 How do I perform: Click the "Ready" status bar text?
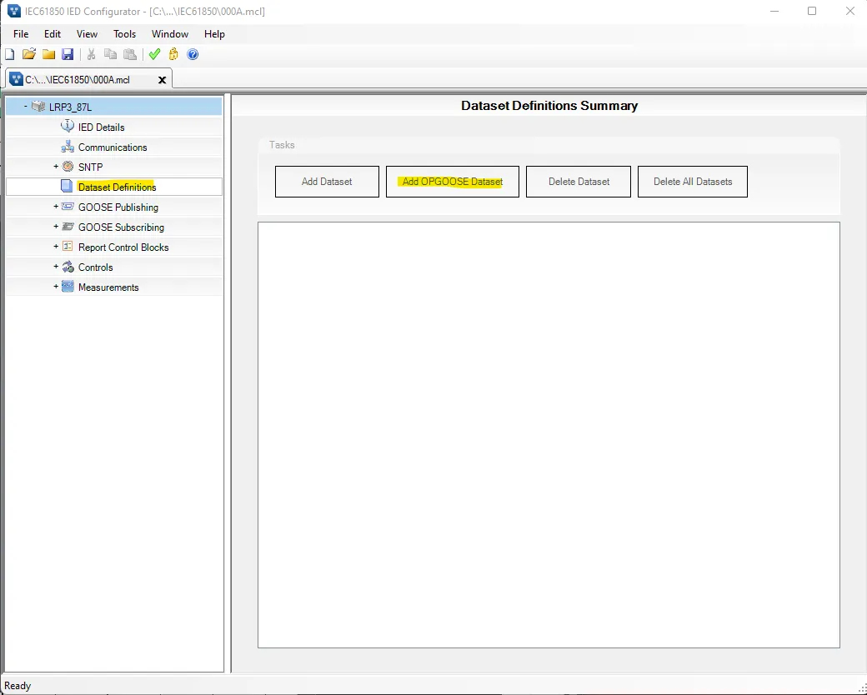(x=18, y=686)
